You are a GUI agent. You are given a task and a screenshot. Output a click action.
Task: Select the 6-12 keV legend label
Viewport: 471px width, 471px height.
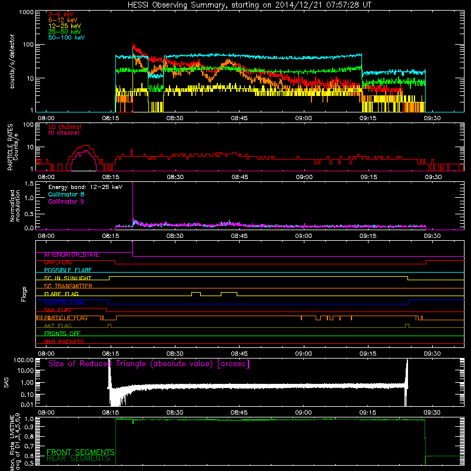click(63, 20)
